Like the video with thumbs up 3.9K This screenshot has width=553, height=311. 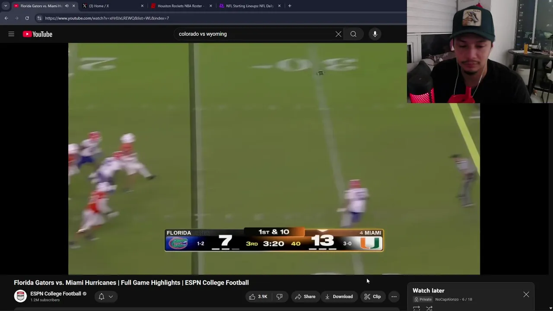258,297
